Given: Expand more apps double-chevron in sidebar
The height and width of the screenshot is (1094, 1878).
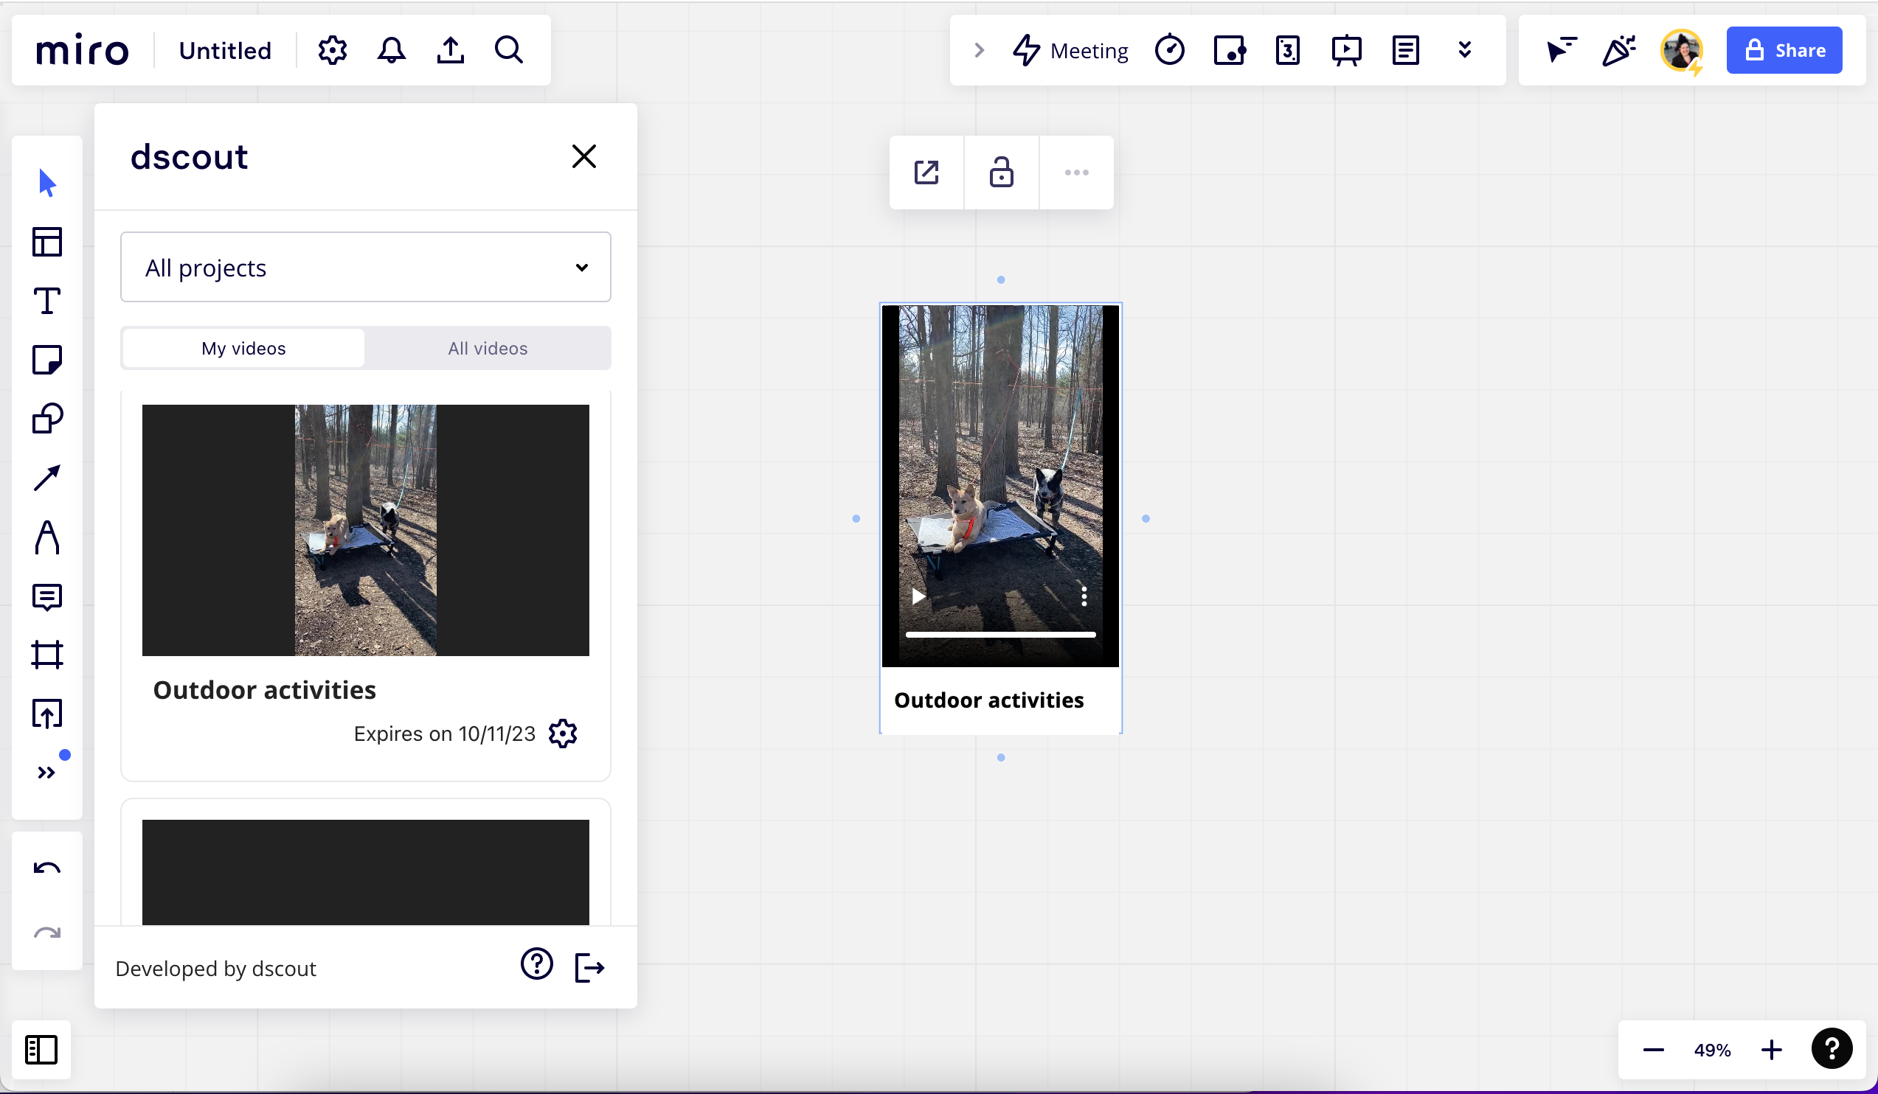Looking at the screenshot, I should coord(47,773).
